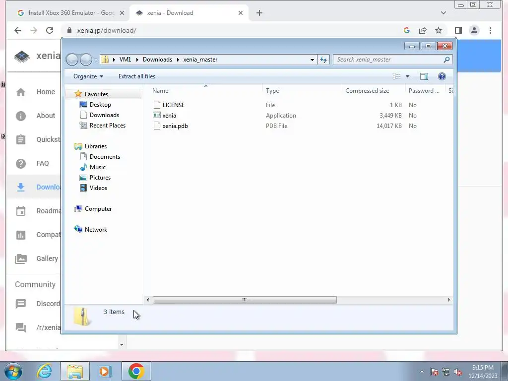Screen dimensions: 508x381
Task: Open Chrome three-dot menu
Action: pyautogui.click(x=490, y=30)
